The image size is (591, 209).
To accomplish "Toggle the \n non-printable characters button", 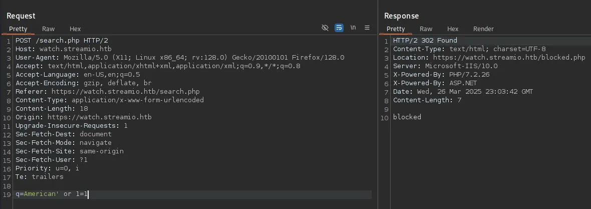I will coord(353,28).
